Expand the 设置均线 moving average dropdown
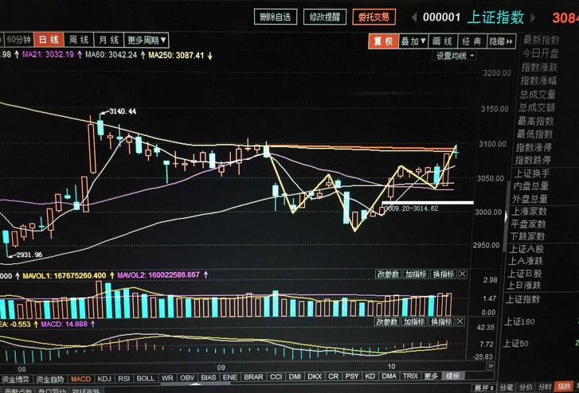Screen dimensions: 579x393 point(455,56)
